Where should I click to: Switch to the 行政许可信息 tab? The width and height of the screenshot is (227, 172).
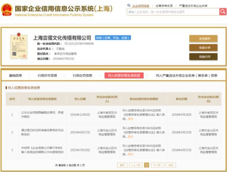[x=48, y=76]
